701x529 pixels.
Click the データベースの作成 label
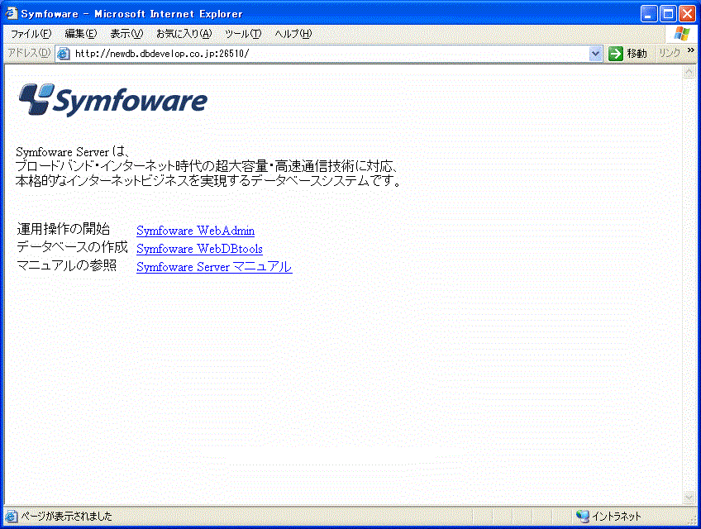pyautogui.click(x=72, y=247)
